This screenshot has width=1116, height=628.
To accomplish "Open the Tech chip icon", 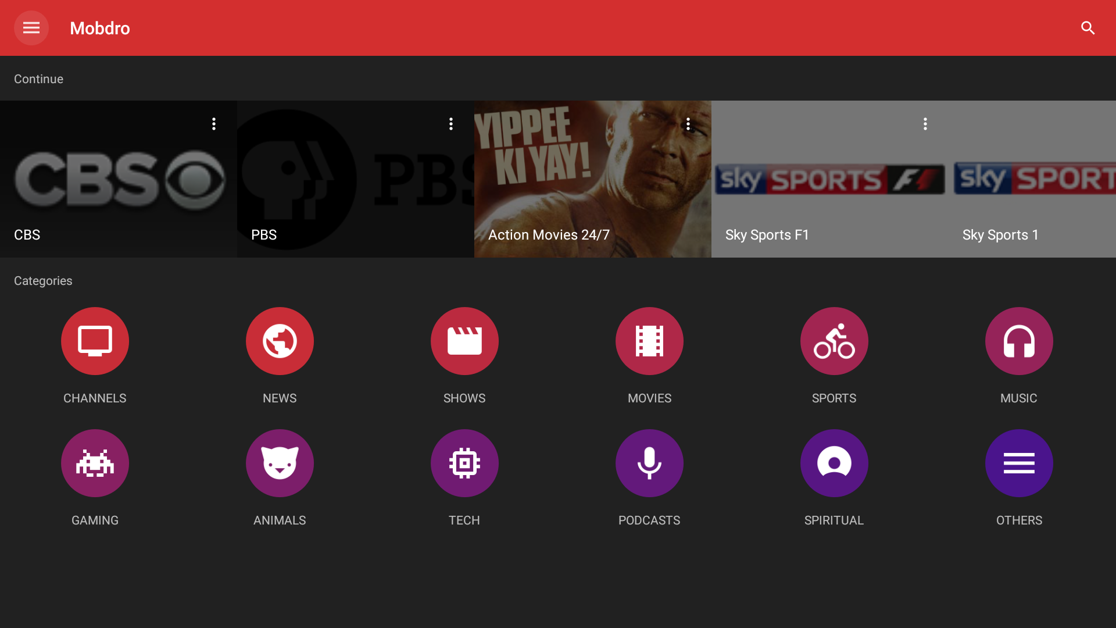I will coord(464,463).
